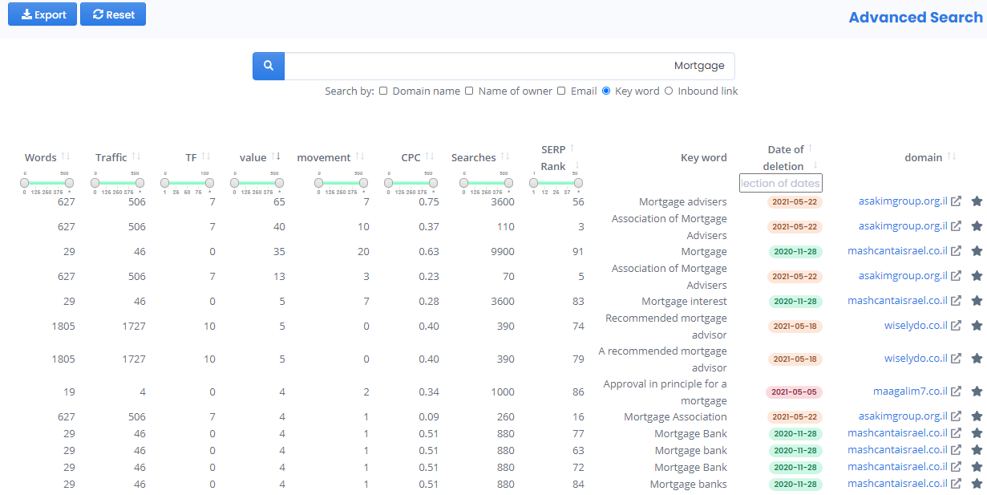987x495 pixels.
Task: Open external link icon for Mortgage banks row
Action: pyautogui.click(x=956, y=484)
